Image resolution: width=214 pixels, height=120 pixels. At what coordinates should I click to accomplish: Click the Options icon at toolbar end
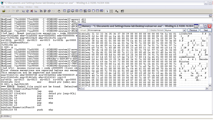pyautogui.click(x=122, y=11)
